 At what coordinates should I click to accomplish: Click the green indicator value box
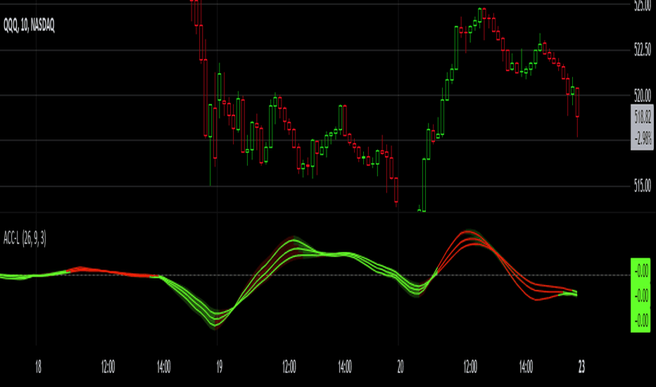coord(641,296)
